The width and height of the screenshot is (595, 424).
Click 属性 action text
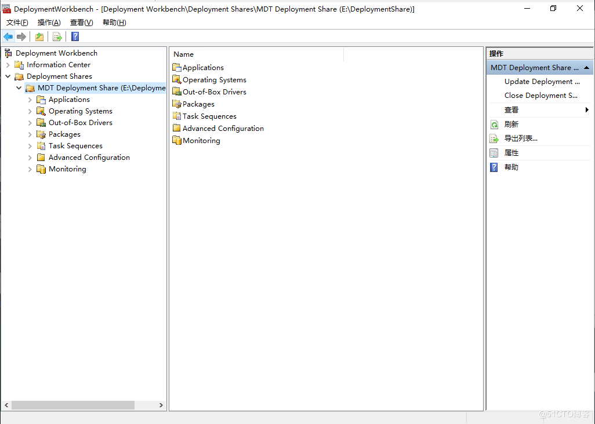click(x=511, y=153)
